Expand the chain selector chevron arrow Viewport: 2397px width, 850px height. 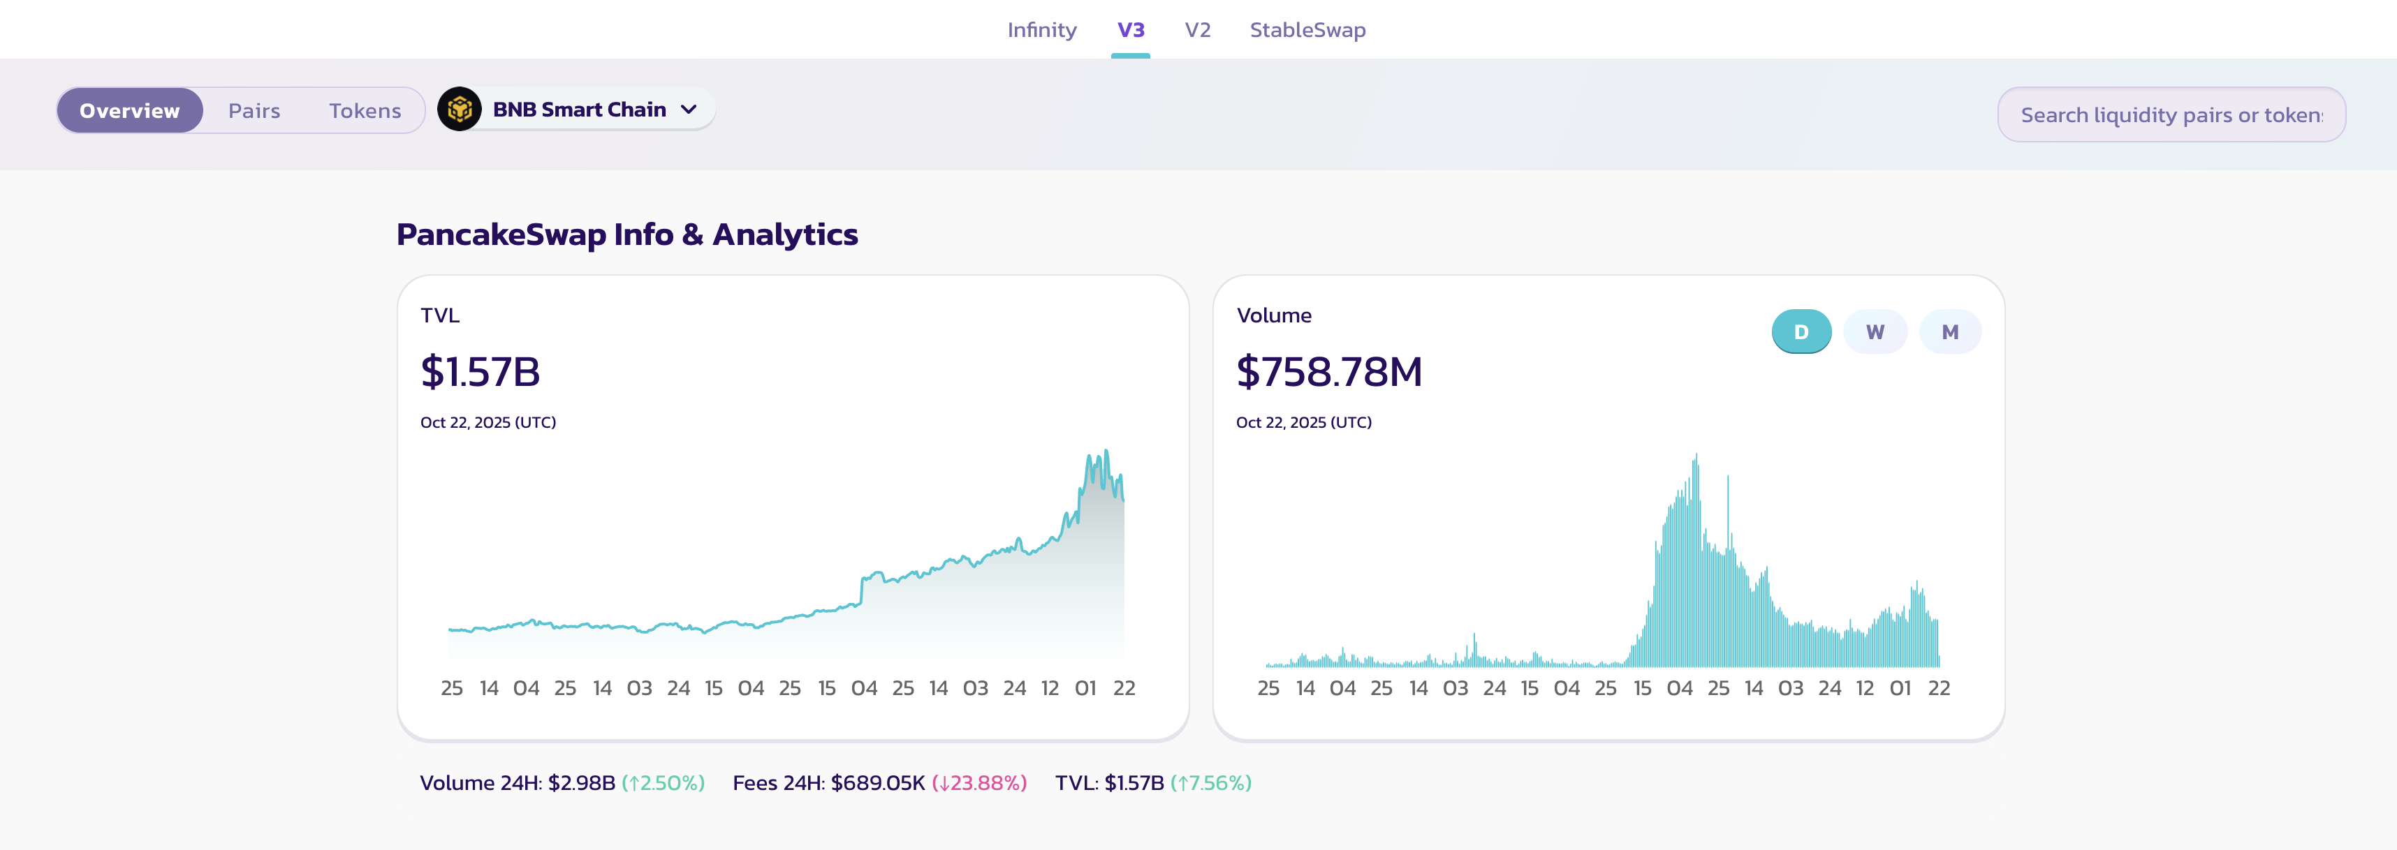[689, 110]
